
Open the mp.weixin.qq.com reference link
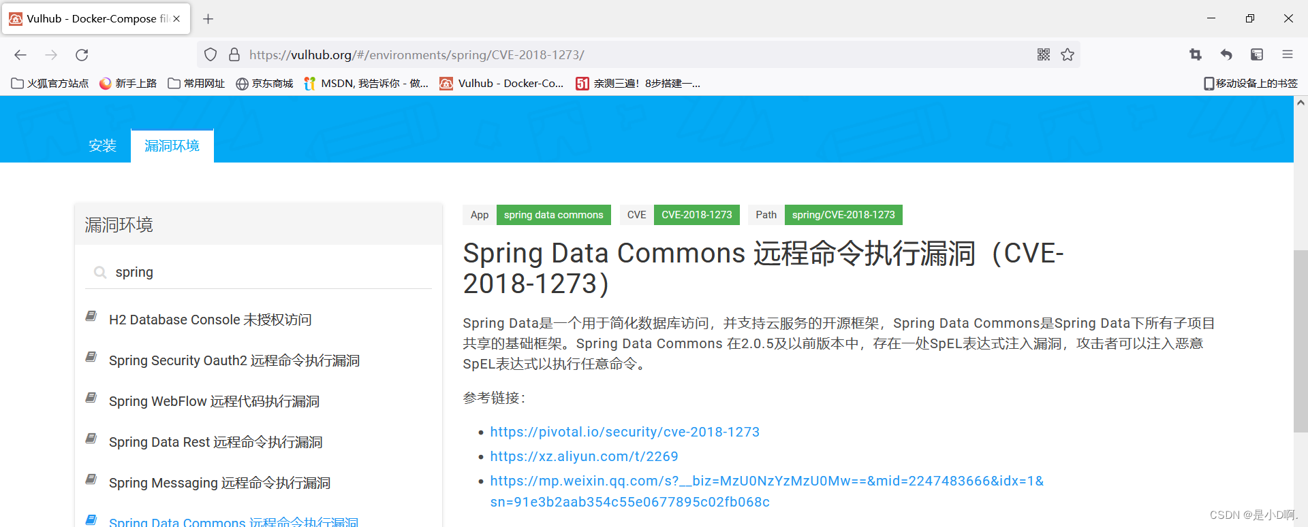pyautogui.click(x=766, y=491)
